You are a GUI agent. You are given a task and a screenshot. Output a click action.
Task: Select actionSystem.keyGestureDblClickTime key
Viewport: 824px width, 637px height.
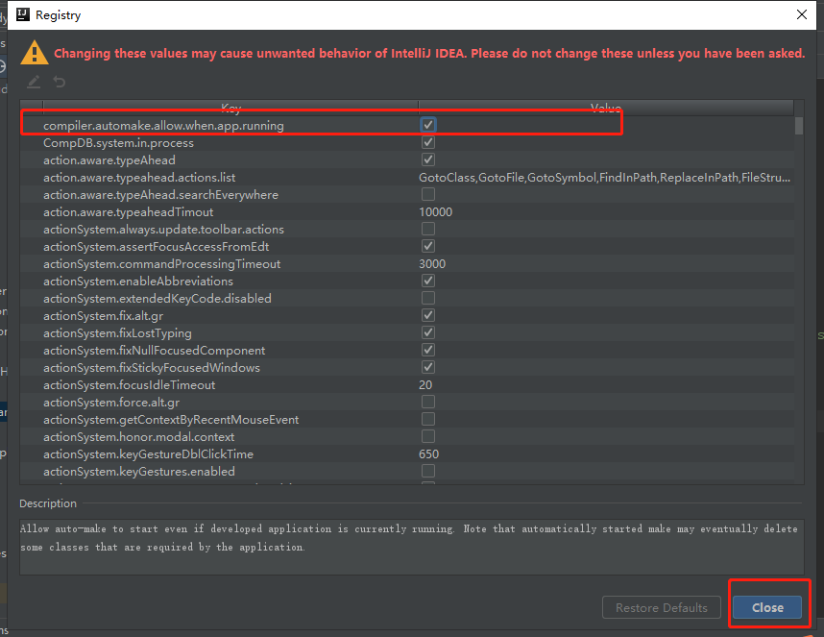point(148,454)
